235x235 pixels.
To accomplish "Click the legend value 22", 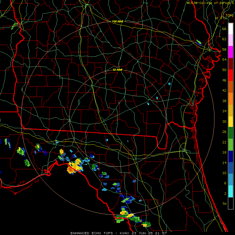I will 224,142.
